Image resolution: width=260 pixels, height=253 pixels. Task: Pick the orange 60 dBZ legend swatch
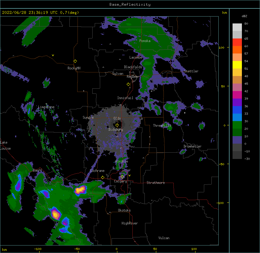point(237,50)
